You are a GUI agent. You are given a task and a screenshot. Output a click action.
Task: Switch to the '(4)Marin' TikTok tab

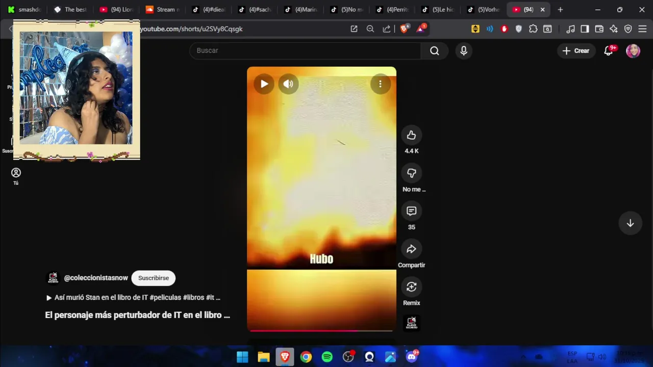(x=300, y=10)
